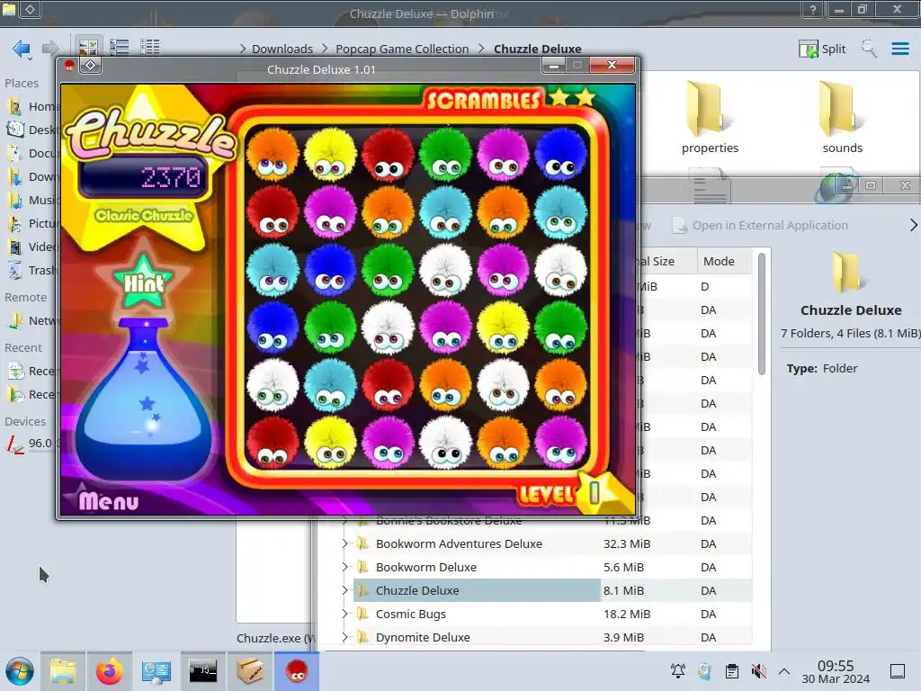Open the notifications bell in tray
Image resolution: width=921 pixels, height=691 pixels.
678,671
